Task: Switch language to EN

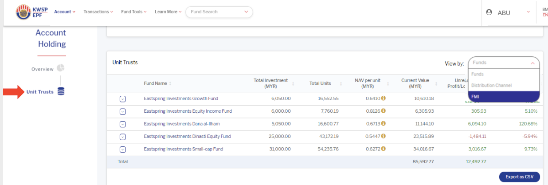Action: 545,15
